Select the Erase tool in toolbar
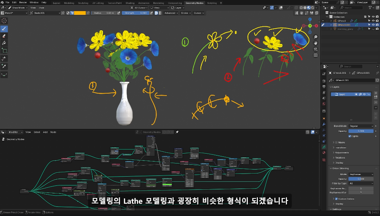Image resolution: width=380 pixels, height=216 pixels. (x=4, y=36)
